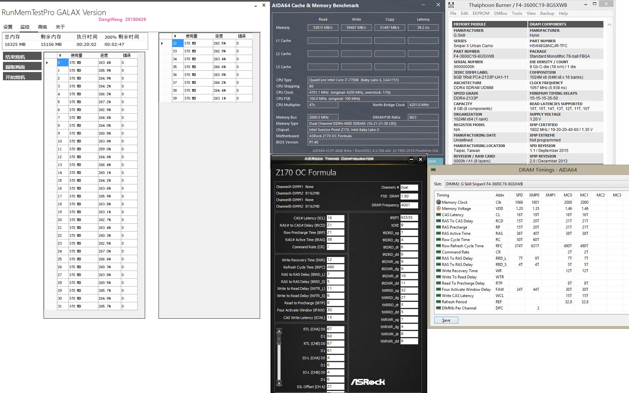The height and width of the screenshot is (393, 629).
Task: Click the RAS To CAS Delay chip icon
Action: pyautogui.click(x=438, y=221)
